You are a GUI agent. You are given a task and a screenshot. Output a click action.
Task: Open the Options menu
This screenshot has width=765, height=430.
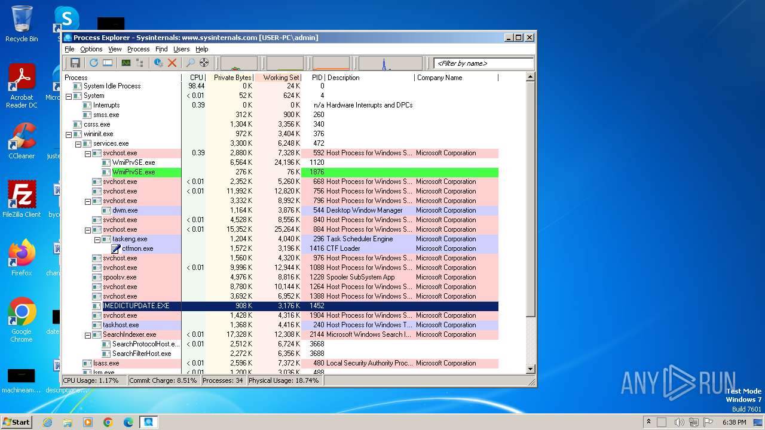pyautogui.click(x=91, y=49)
